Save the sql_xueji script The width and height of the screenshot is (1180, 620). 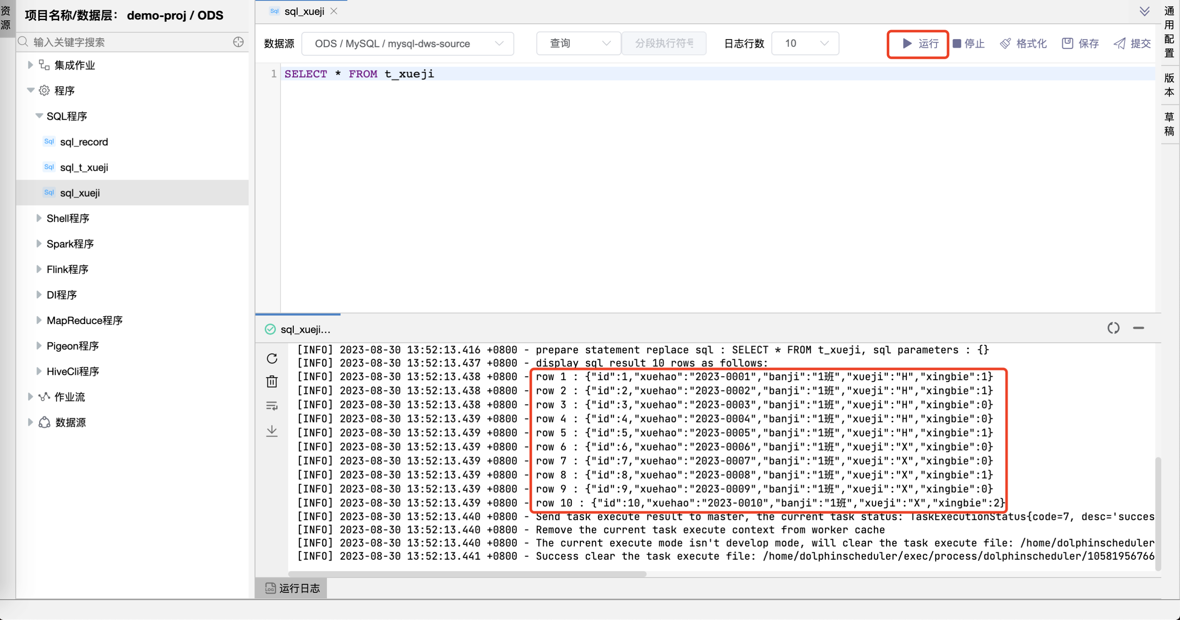pos(1080,43)
